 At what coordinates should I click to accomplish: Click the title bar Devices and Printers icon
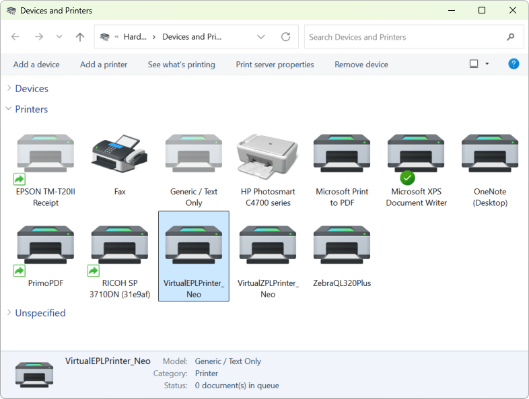pos(11,11)
